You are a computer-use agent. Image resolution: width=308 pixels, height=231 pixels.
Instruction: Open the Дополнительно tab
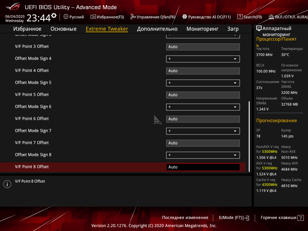coord(157,29)
